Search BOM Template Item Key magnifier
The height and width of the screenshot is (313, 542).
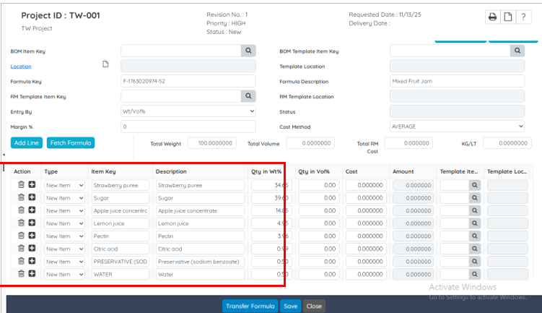coord(517,51)
